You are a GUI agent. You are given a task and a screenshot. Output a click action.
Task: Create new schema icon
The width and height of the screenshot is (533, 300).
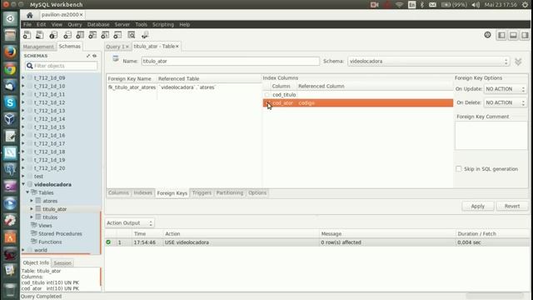[67, 35]
